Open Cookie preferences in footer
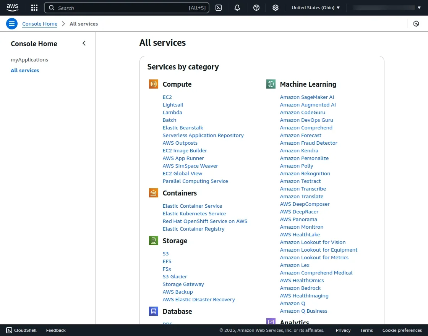 pyautogui.click(x=402, y=330)
